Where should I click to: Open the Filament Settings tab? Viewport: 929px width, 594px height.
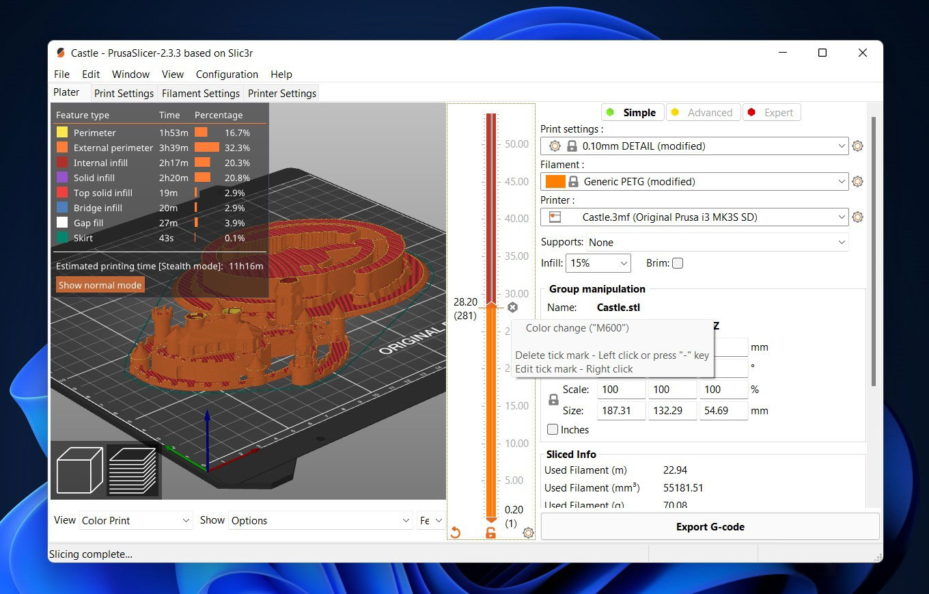click(x=201, y=93)
